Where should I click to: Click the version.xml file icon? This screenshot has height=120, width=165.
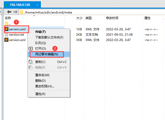pos(6,40)
